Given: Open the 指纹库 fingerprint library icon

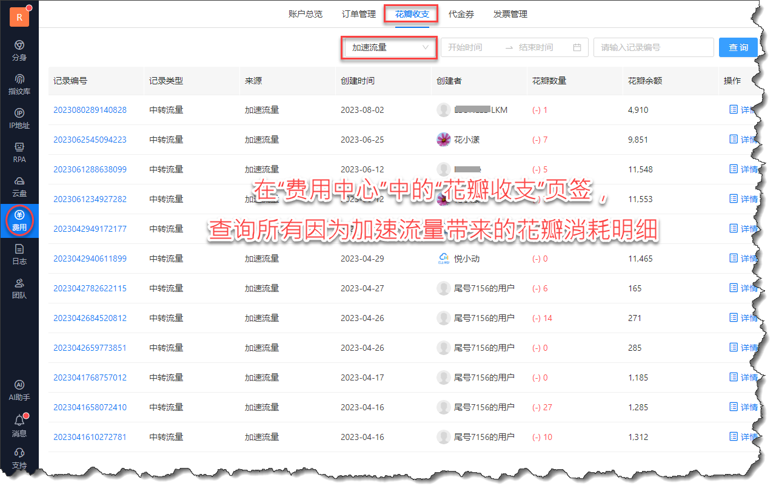Looking at the screenshot, I should pyautogui.click(x=19, y=85).
